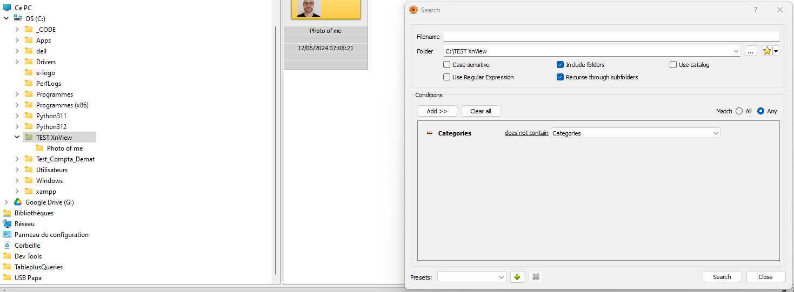Open the favorites dropdown arrow beside star
The height and width of the screenshot is (292, 794).
pos(776,51)
